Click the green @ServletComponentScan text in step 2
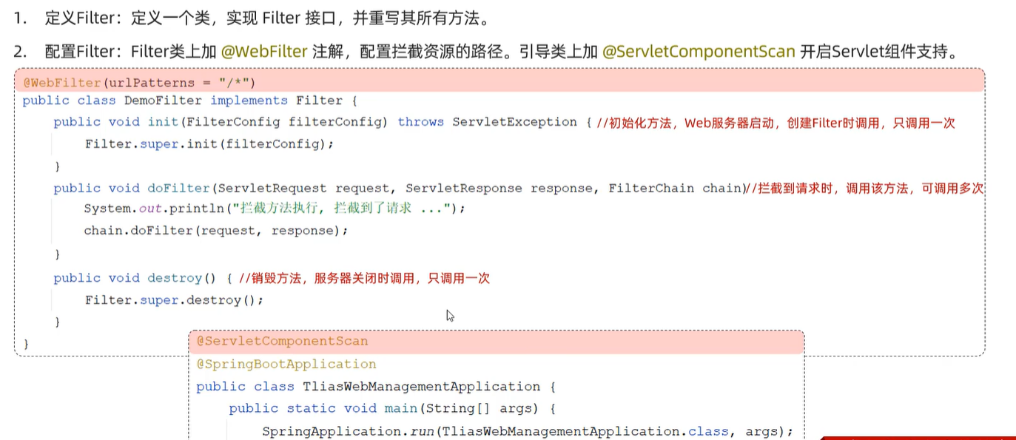Screen dimensions: 1016x440 pyautogui.click(x=699, y=52)
